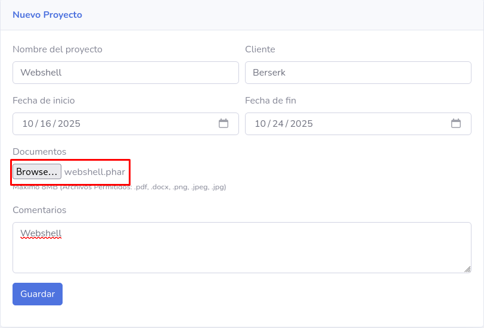This screenshot has width=484, height=328.
Task: Click the selected file name webshell.phar
Action: [95, 172]
